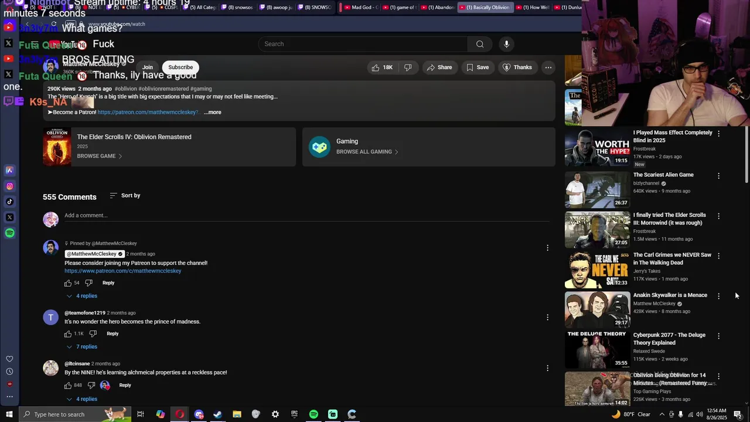Open options for pinned comment

(x=547, y=248)
